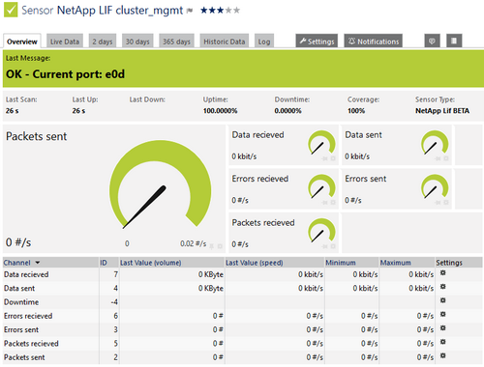Open the Data recieved channel settings gear
The height and width of the screenshot is (367, 484).
(x=443, y=273)
